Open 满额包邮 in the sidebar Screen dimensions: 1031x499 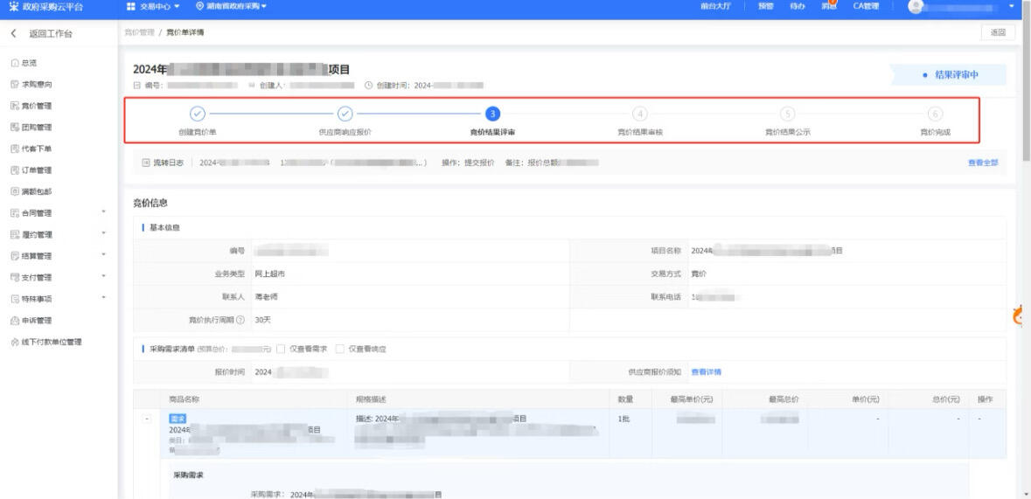tap(31, 191)
